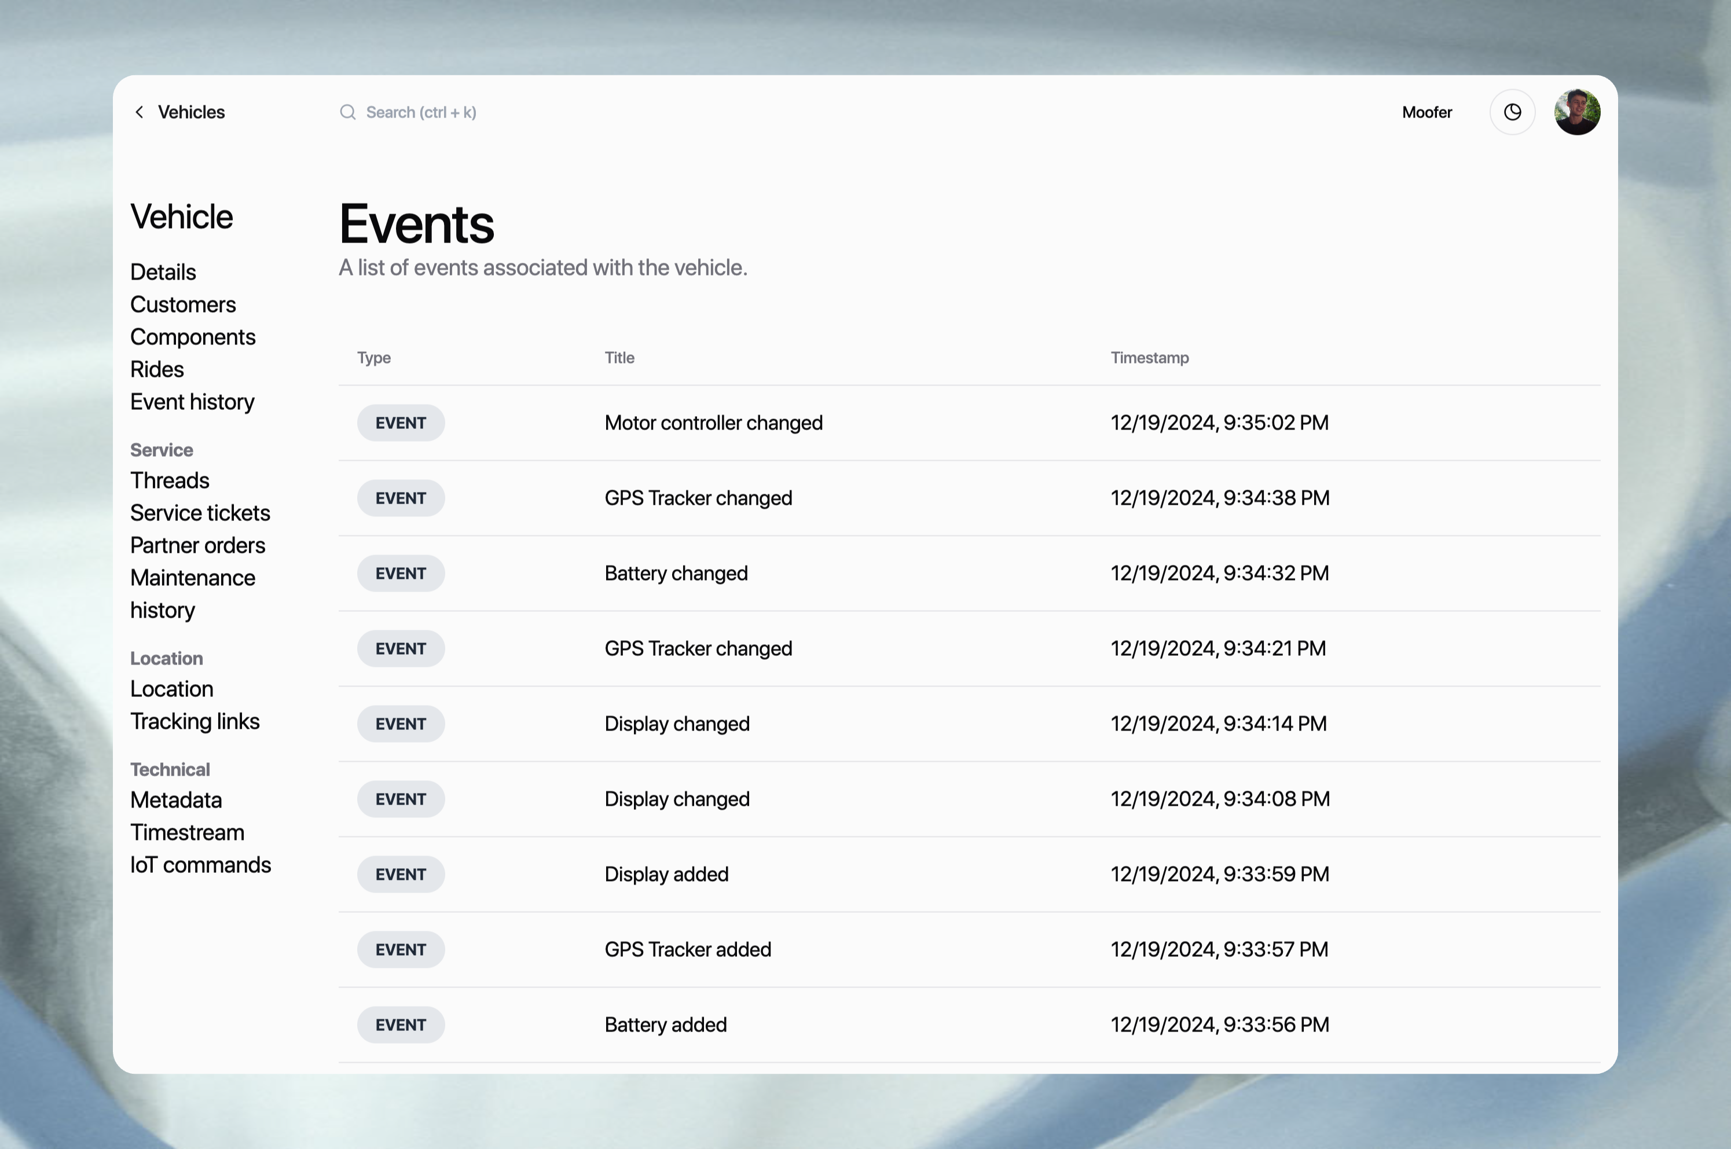Go to Maintenance history
The width and height of the screenshot is (1731, 1149).
pyautogui.click(x=193, y=593)
